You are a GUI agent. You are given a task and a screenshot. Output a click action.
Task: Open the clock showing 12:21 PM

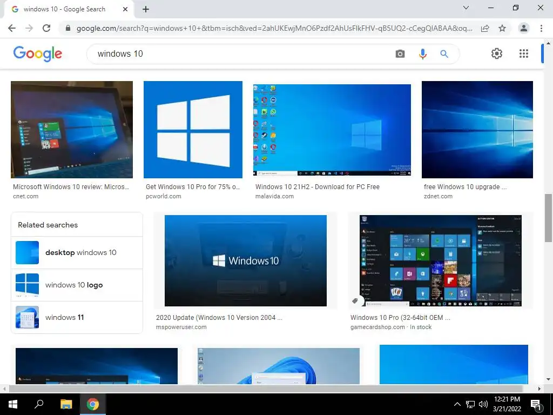pyautogui.click(x=507, y=404)
